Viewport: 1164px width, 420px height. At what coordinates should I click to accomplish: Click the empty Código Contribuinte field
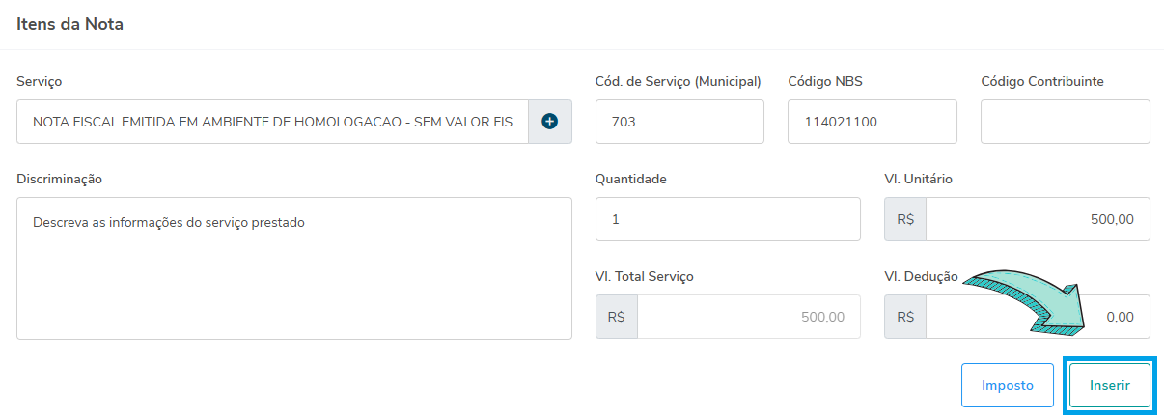[x=1065, y=122]
